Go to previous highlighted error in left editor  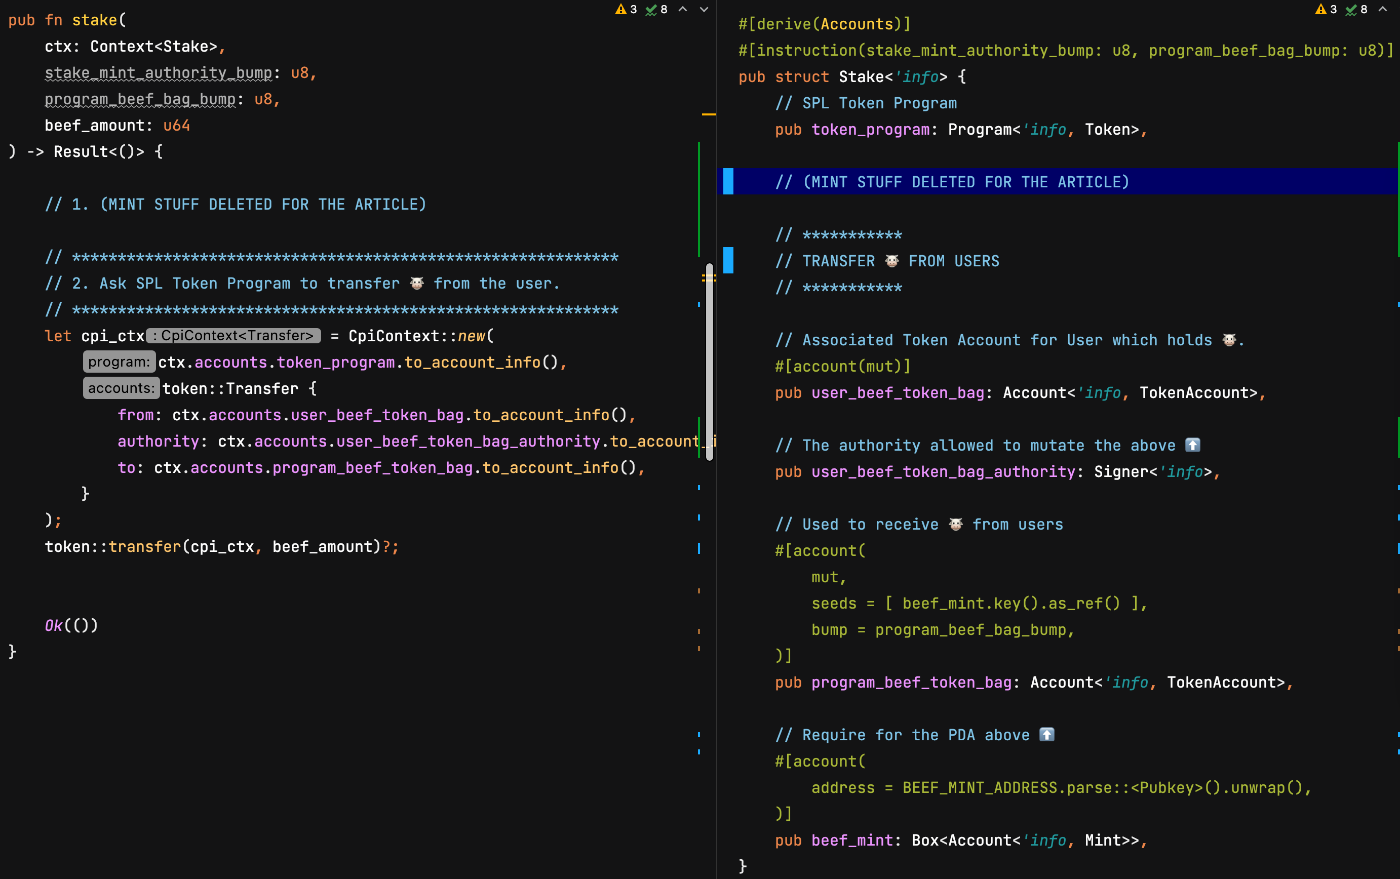(x=683, y=9)
